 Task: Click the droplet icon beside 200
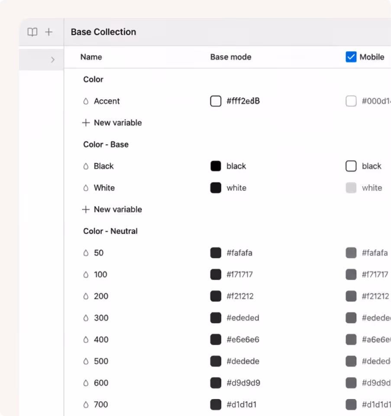click(86, 296)
